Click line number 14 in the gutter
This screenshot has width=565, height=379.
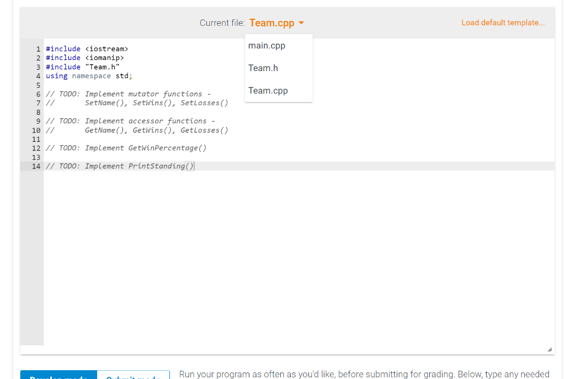36,166
